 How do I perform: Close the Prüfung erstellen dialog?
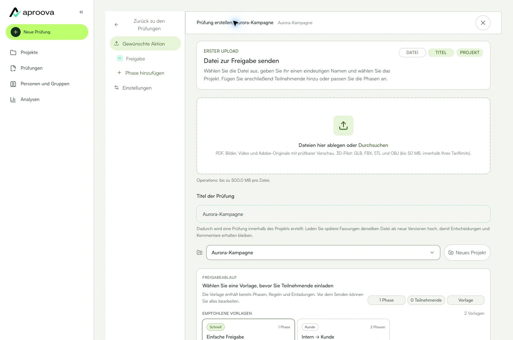pyautogui.click(x=483, y=23)
